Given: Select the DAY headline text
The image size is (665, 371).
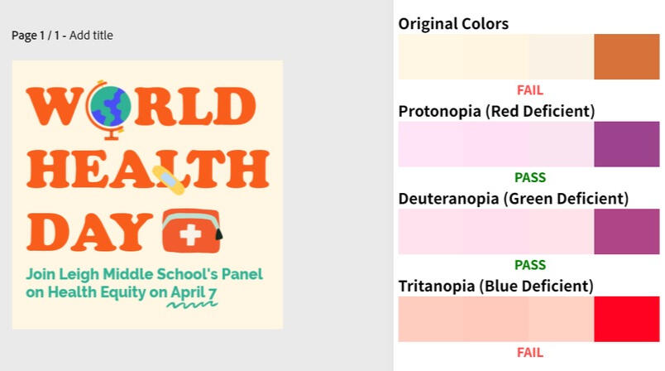Looking at the screenshot, I should [91, 231].
